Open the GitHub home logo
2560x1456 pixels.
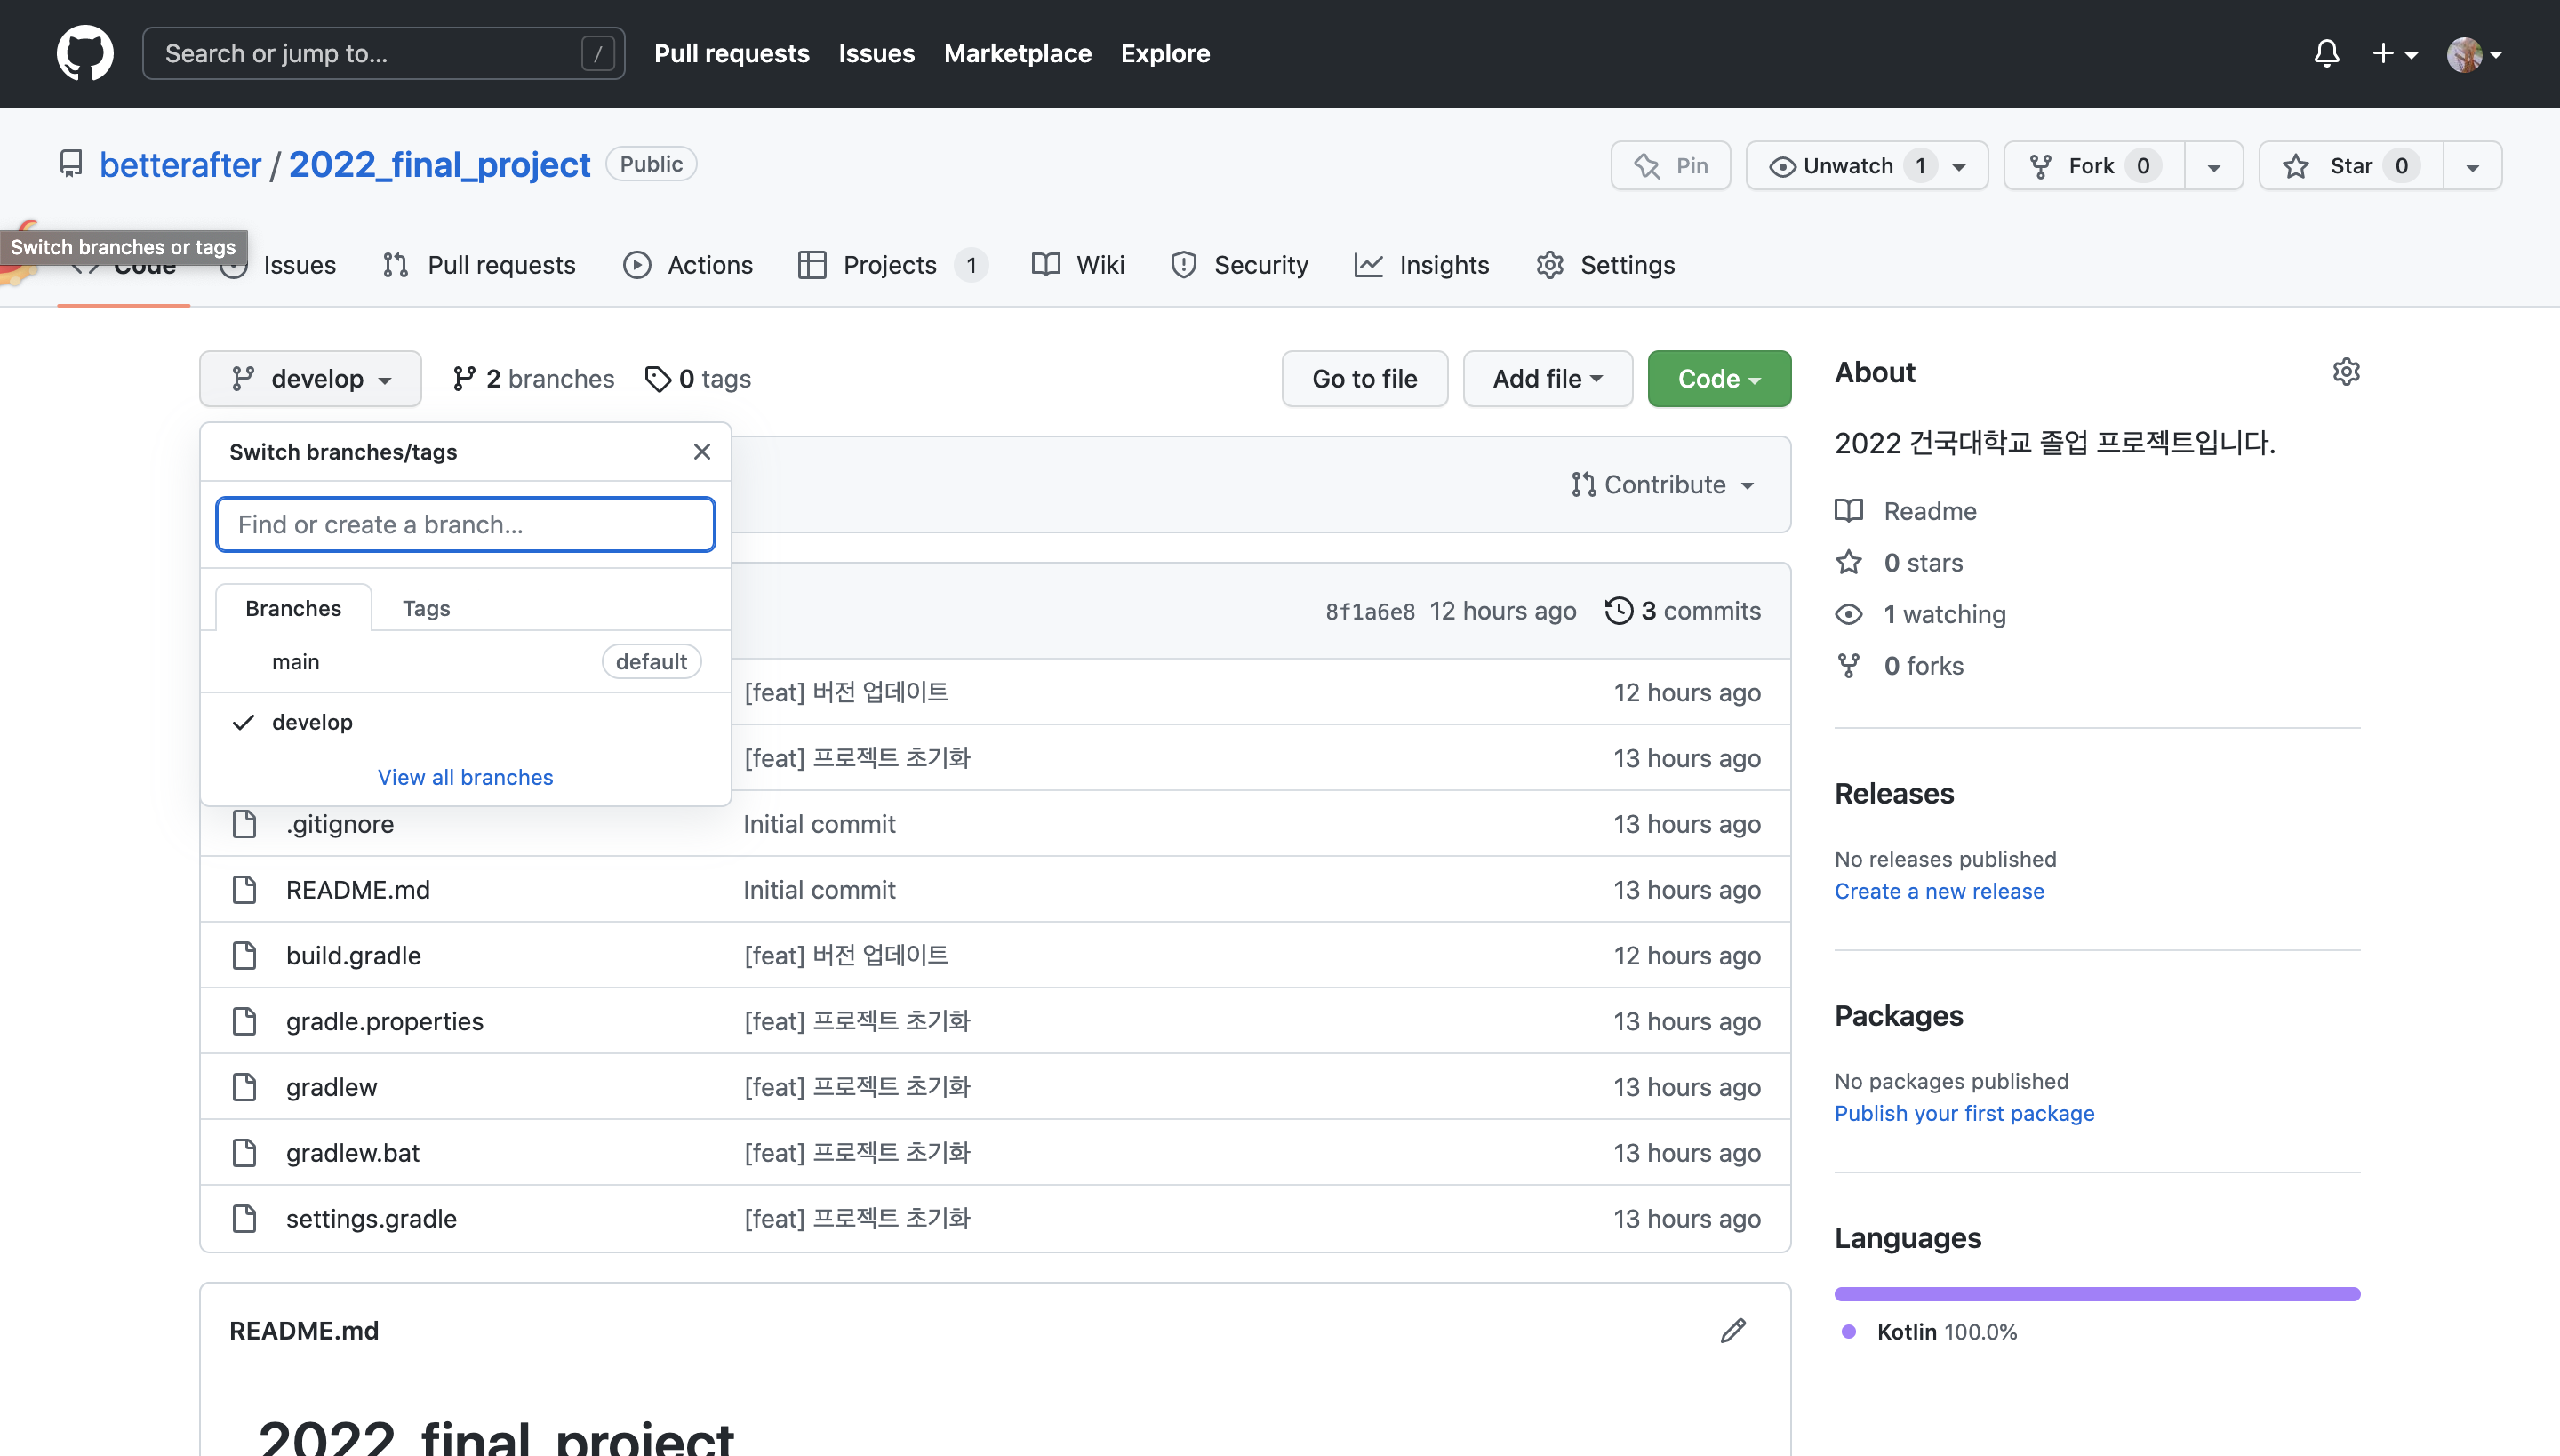pyautogui.click(x=85, y=53)
